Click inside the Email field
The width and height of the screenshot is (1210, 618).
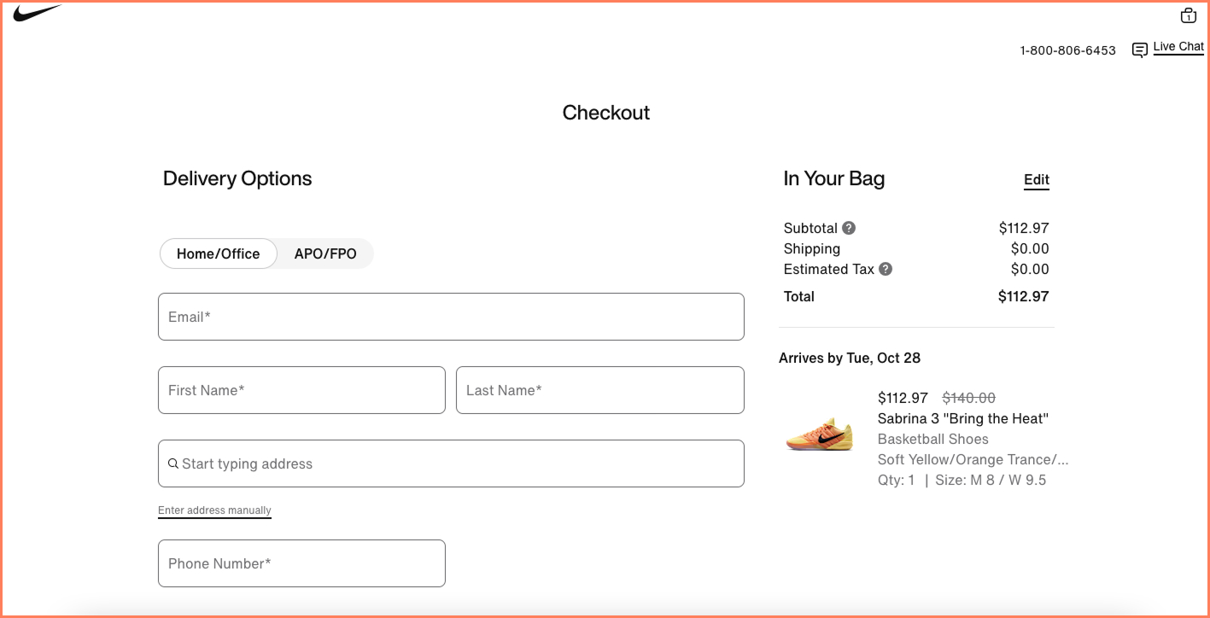click(x=451, y=316)
